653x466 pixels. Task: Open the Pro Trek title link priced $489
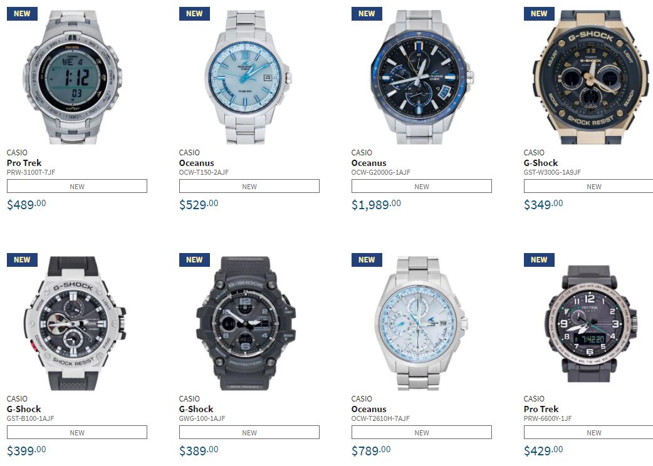(x=24, y=163)
